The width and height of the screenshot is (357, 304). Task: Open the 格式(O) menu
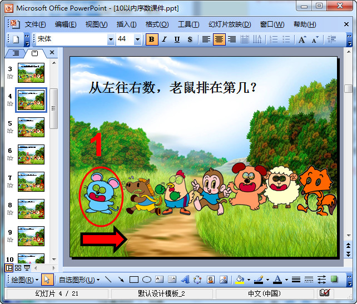click(x=157, y=24)
